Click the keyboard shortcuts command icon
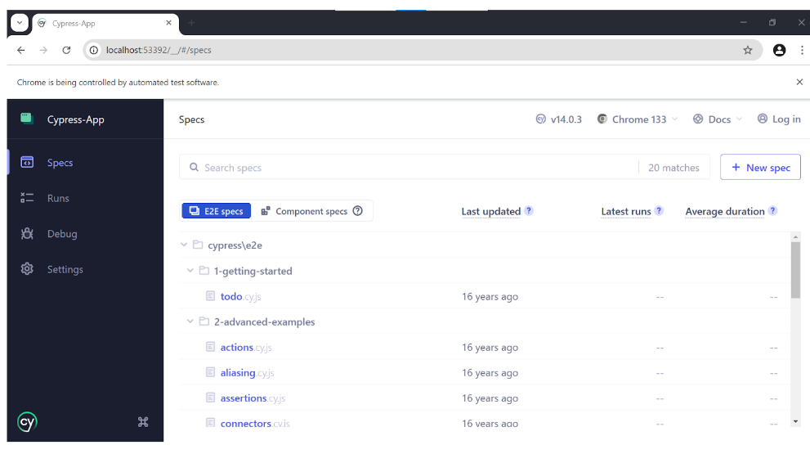810x454 pixels. click(x=143, y=422)
